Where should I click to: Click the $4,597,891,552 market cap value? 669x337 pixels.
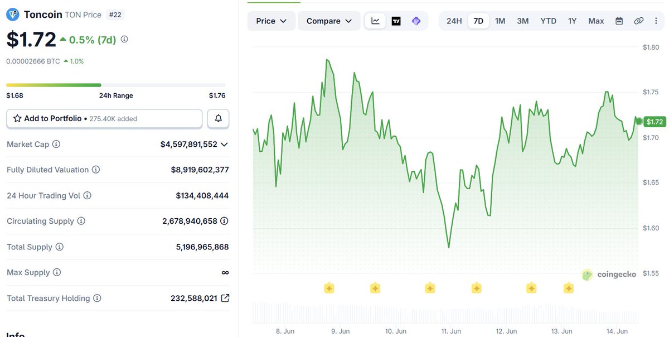pyautogui.click(x=189, y=144)
